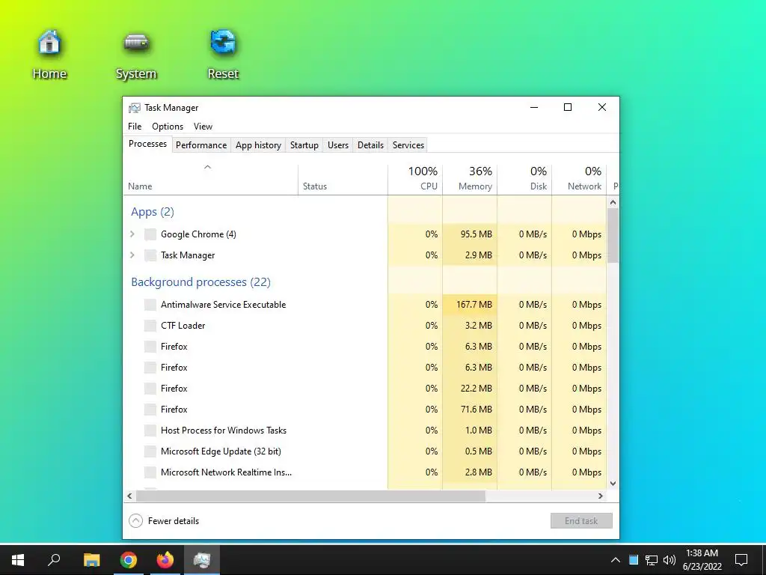Screen dimensions: 766x575
Task: Collapse view using Fewer details
Action: point(164,521)
